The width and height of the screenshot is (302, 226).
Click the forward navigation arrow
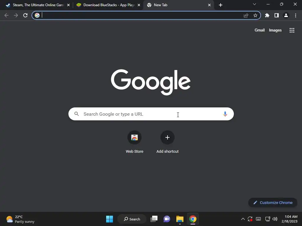[x=16, y=15]
